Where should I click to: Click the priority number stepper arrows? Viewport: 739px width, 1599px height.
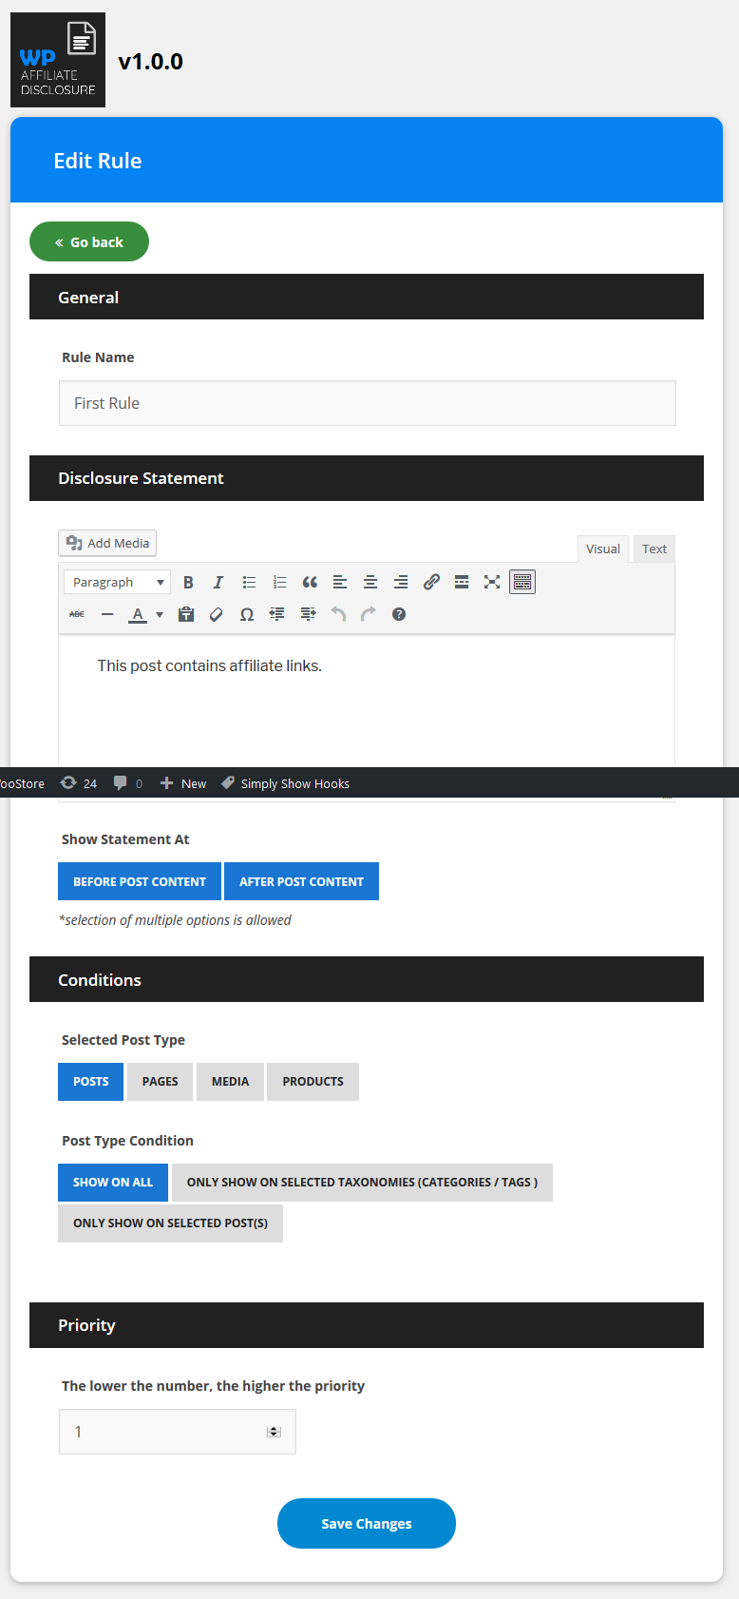click(274, 1432)
